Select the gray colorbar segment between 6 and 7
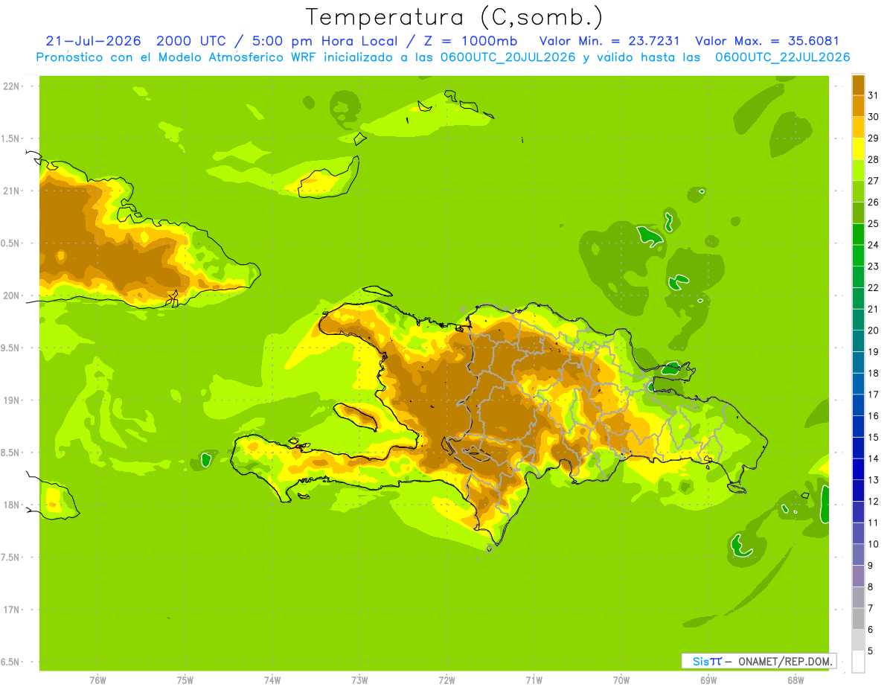This screenshot has height=690, width=893. coord(858,619)
